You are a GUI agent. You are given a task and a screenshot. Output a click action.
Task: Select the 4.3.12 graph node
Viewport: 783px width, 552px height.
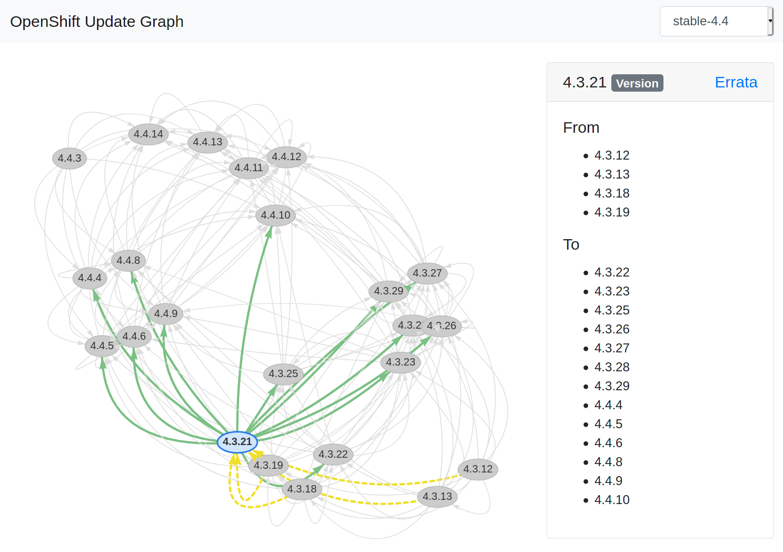click(478, 469)
